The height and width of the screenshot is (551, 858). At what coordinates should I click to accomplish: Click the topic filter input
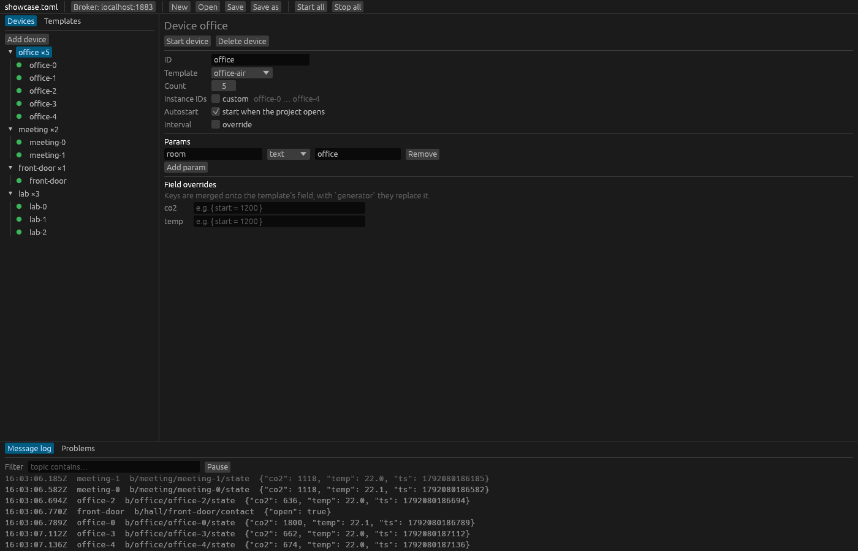(x=114, y=467)
